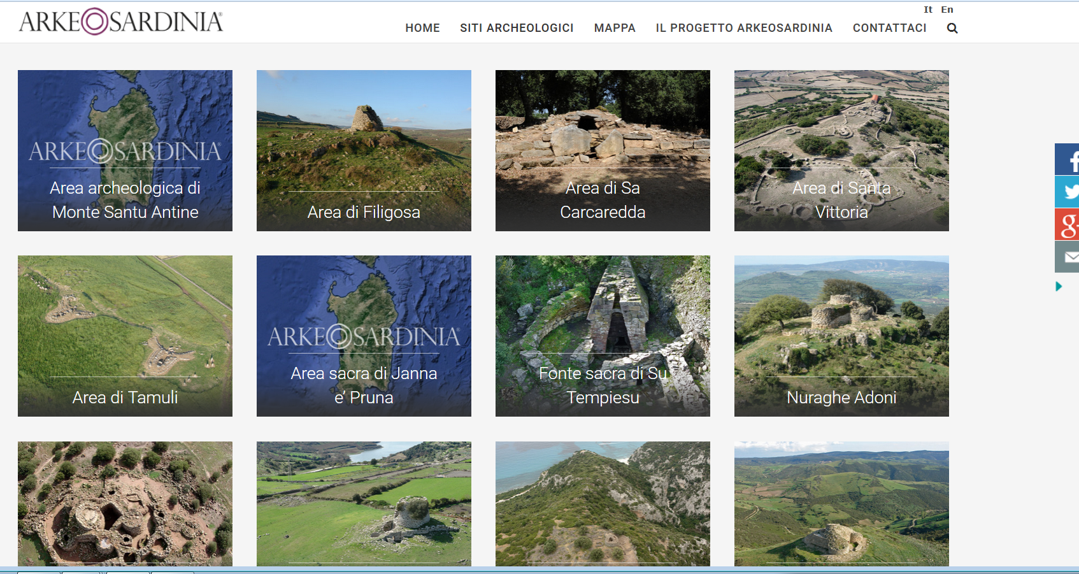View the Area di Santa Vittoria site
The image size is (1079, 574).
[x=841, y=150]
